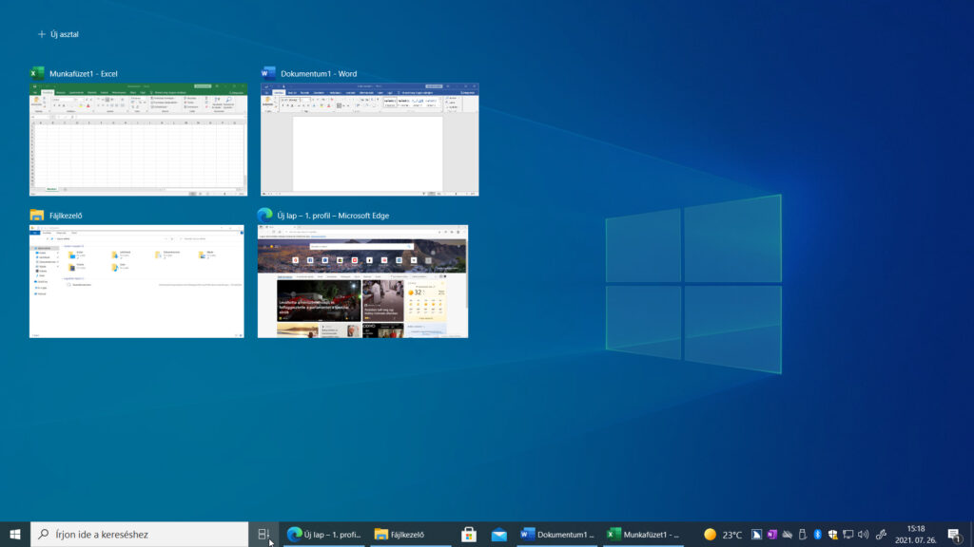Click the folder icon above the Fájlkezelő preview

click(x=37, y=216)
